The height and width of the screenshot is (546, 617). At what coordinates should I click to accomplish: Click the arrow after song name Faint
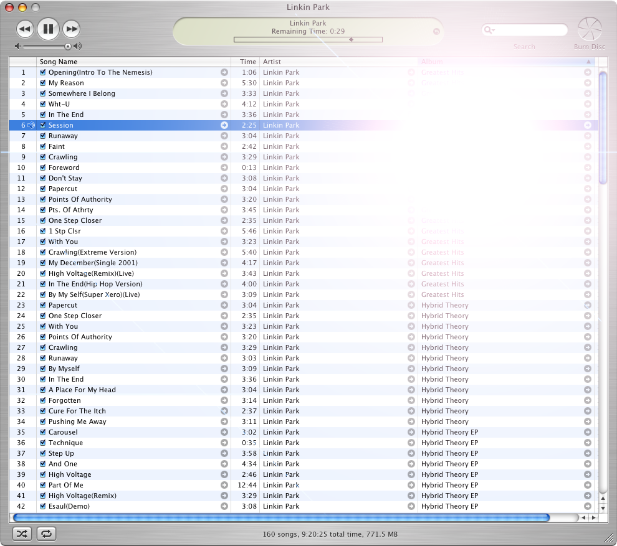pyautogui.click(x=224, y=147)
